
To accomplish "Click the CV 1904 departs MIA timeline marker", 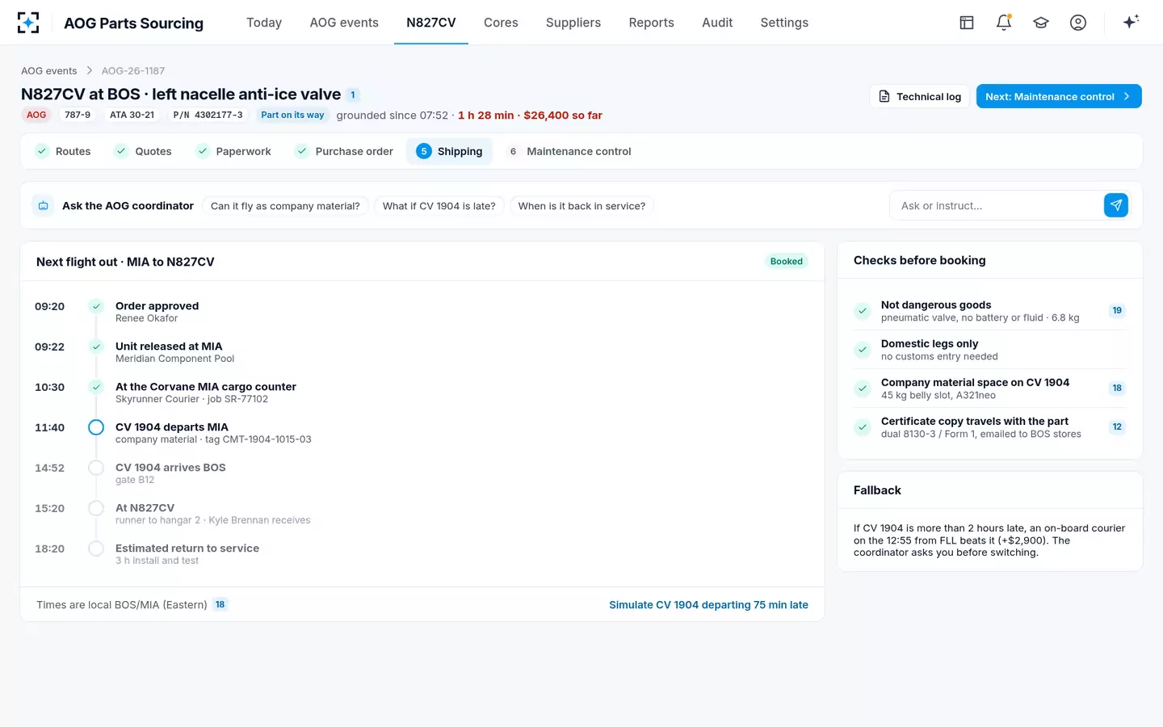I will [x=96, y=427].
